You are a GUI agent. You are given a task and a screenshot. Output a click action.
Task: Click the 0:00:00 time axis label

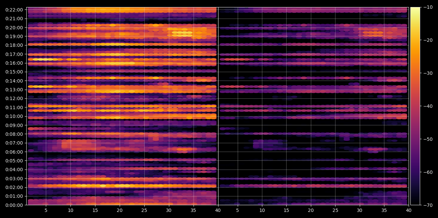14,205
